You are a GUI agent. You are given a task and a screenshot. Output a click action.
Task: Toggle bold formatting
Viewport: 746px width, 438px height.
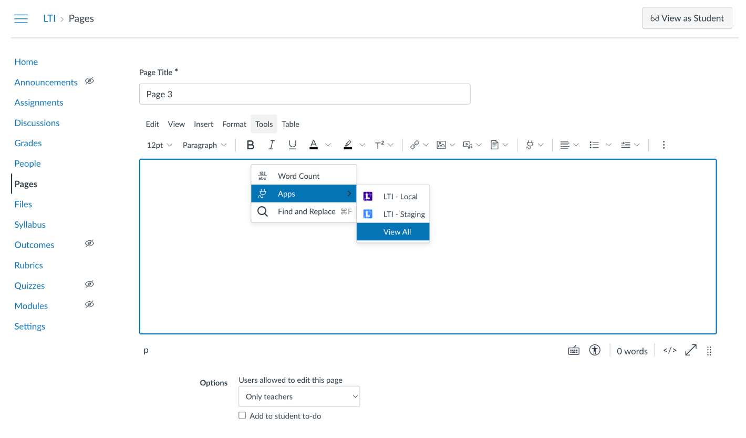251,145
